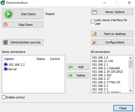Click the Control column header

coord(55,59)
